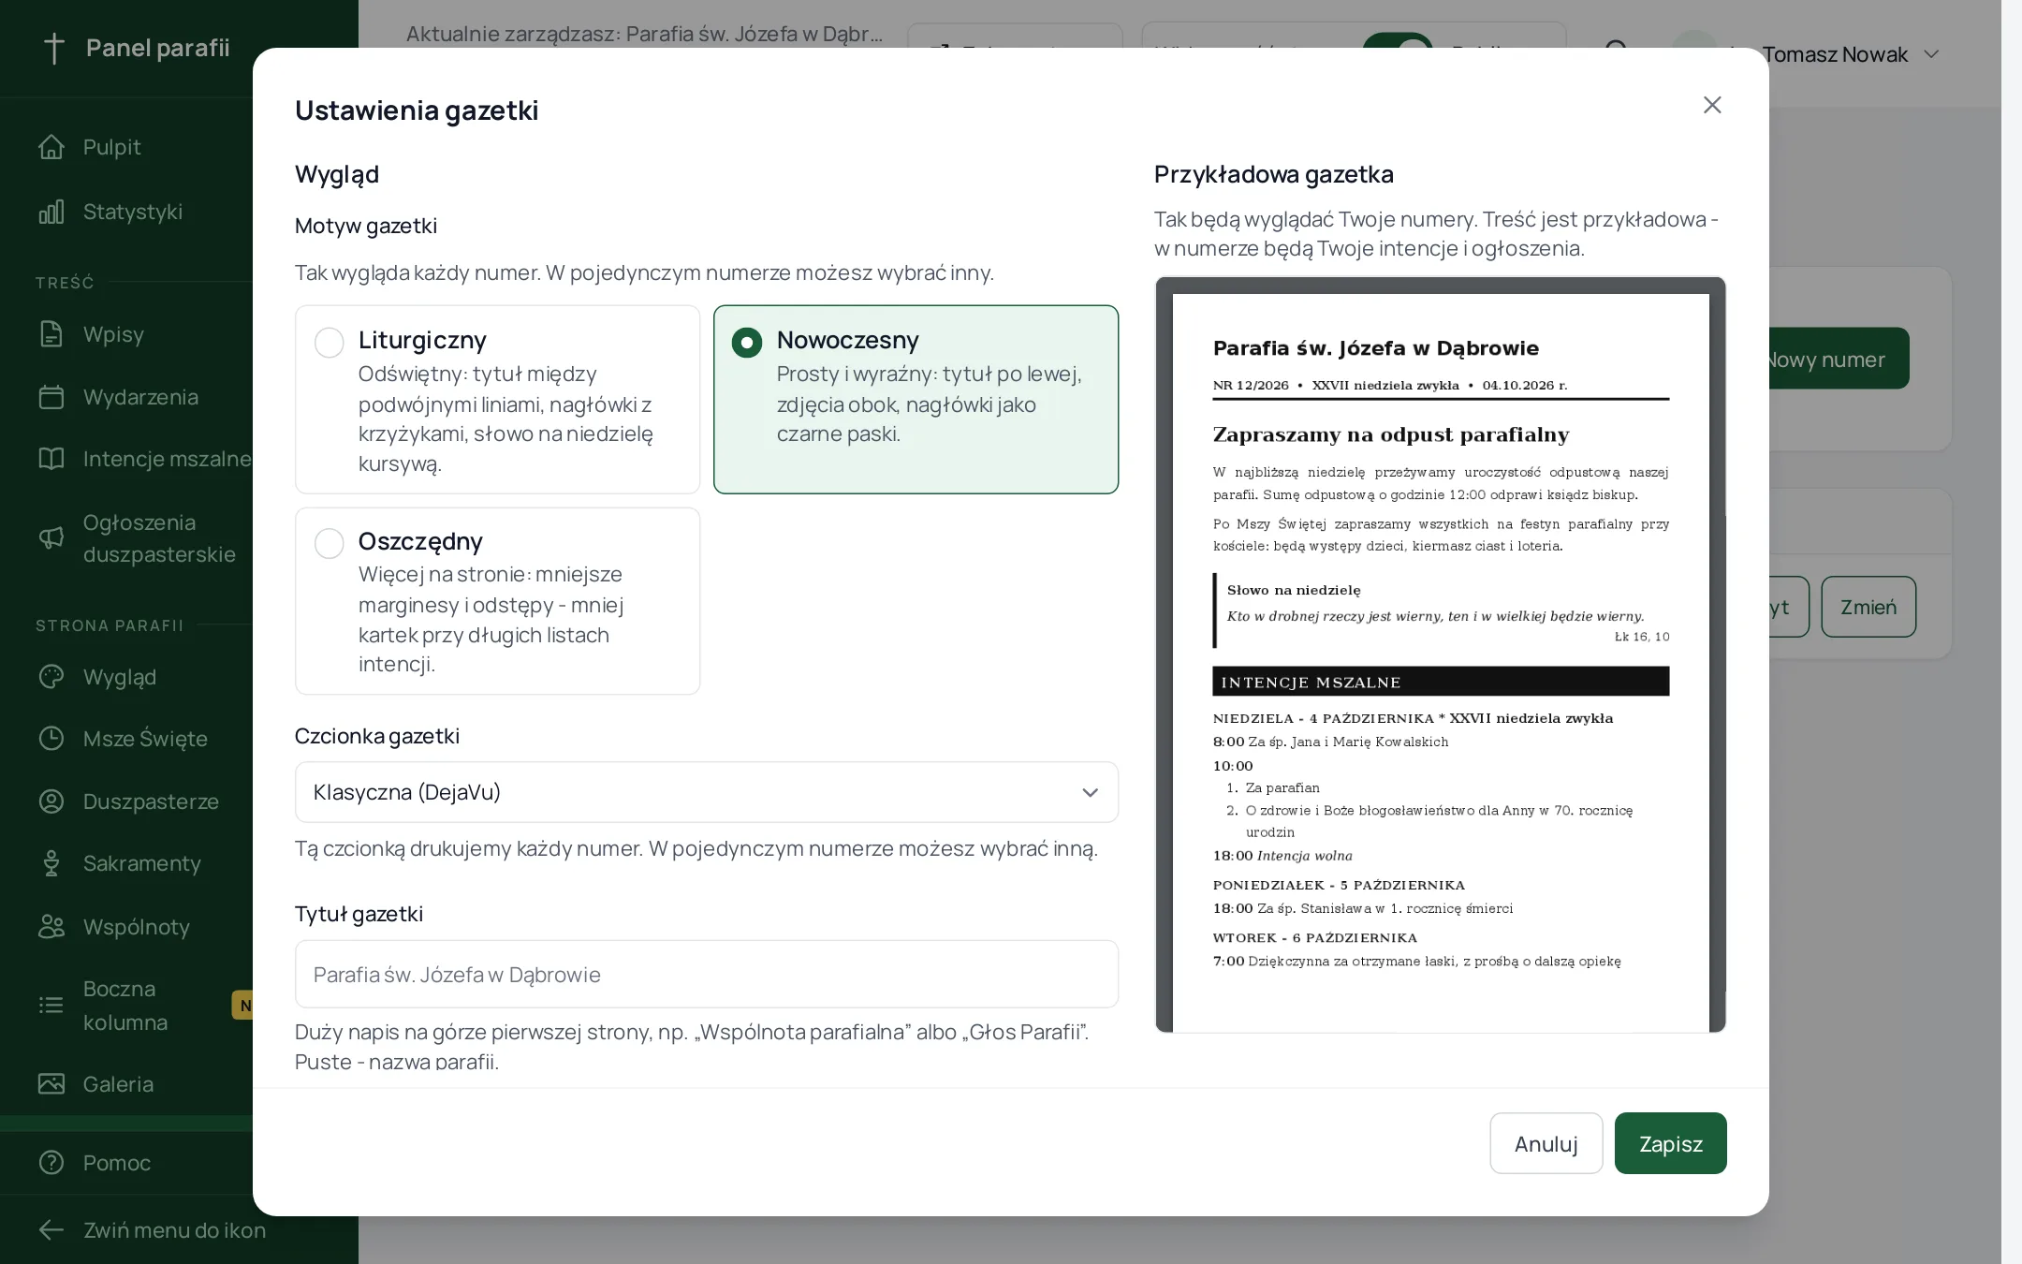Open Statystyki via the bar chart icon
The height and width of the screenshot is (1264, 2022).
[51, 212]
